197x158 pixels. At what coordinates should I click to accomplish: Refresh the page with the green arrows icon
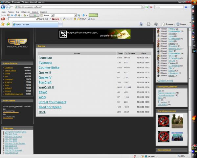[x=147, y=7]
